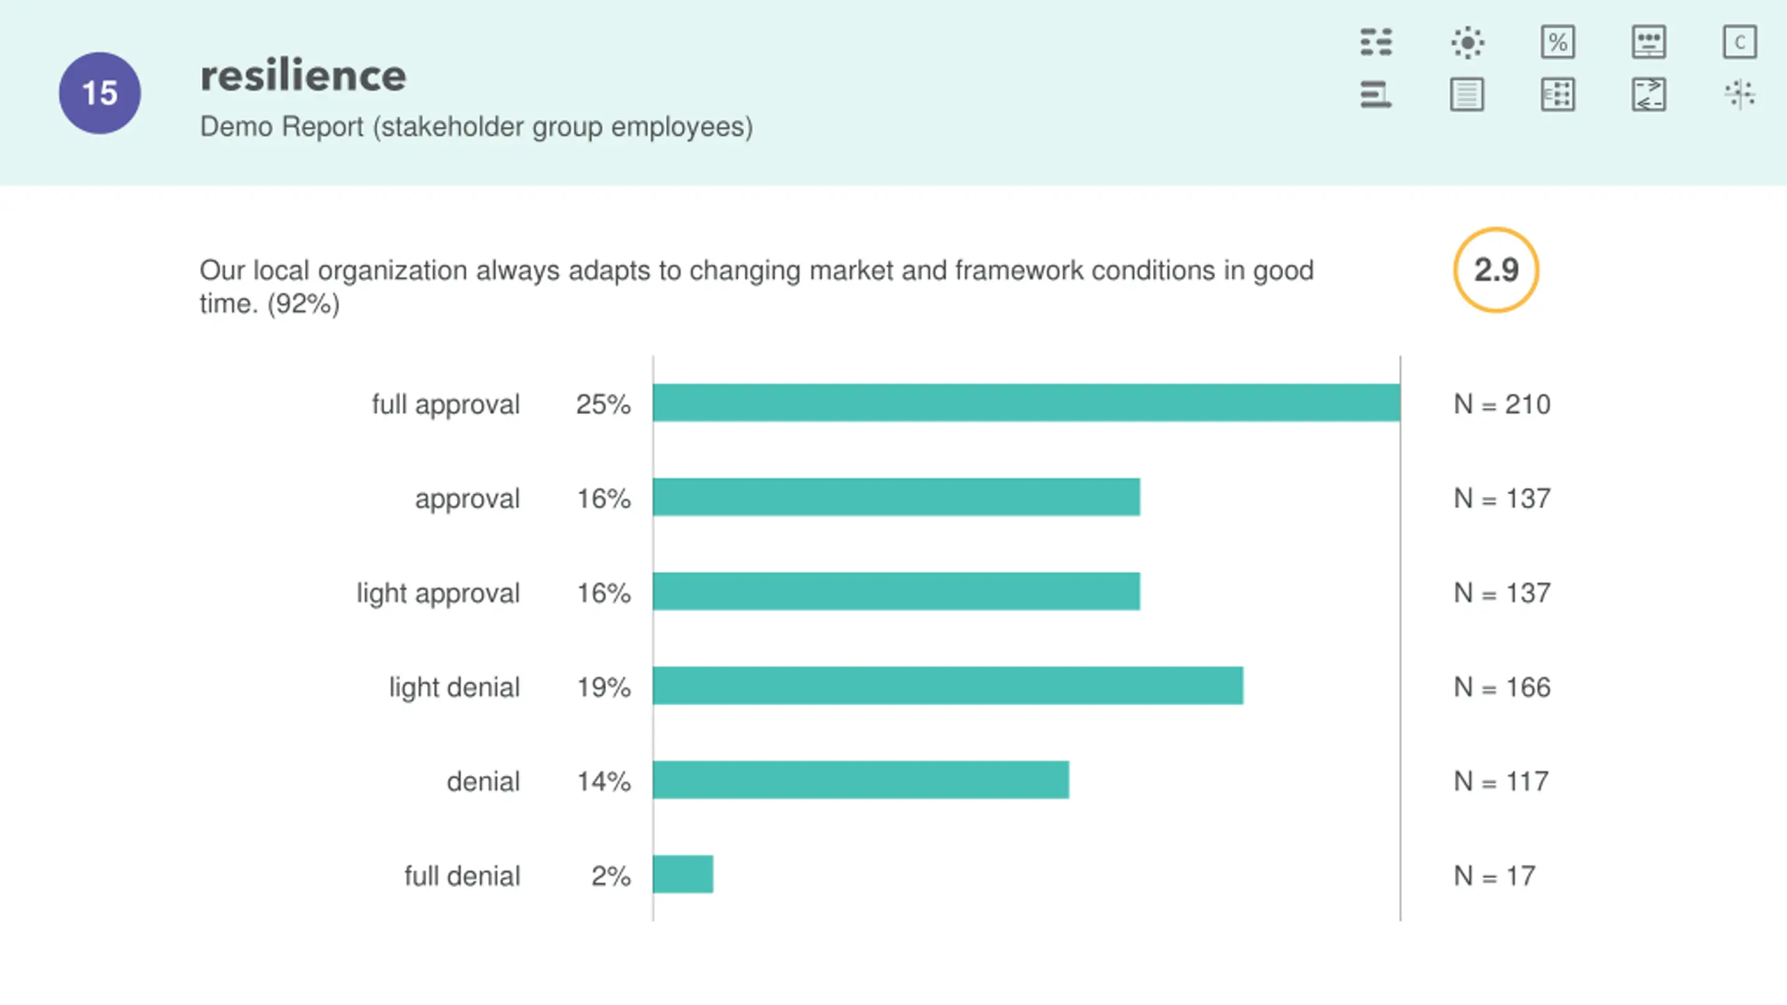Click the N = 210 count label
Image resolution: width=1787 pixels, height=1005 pixels.
[x=1501, y=404]
